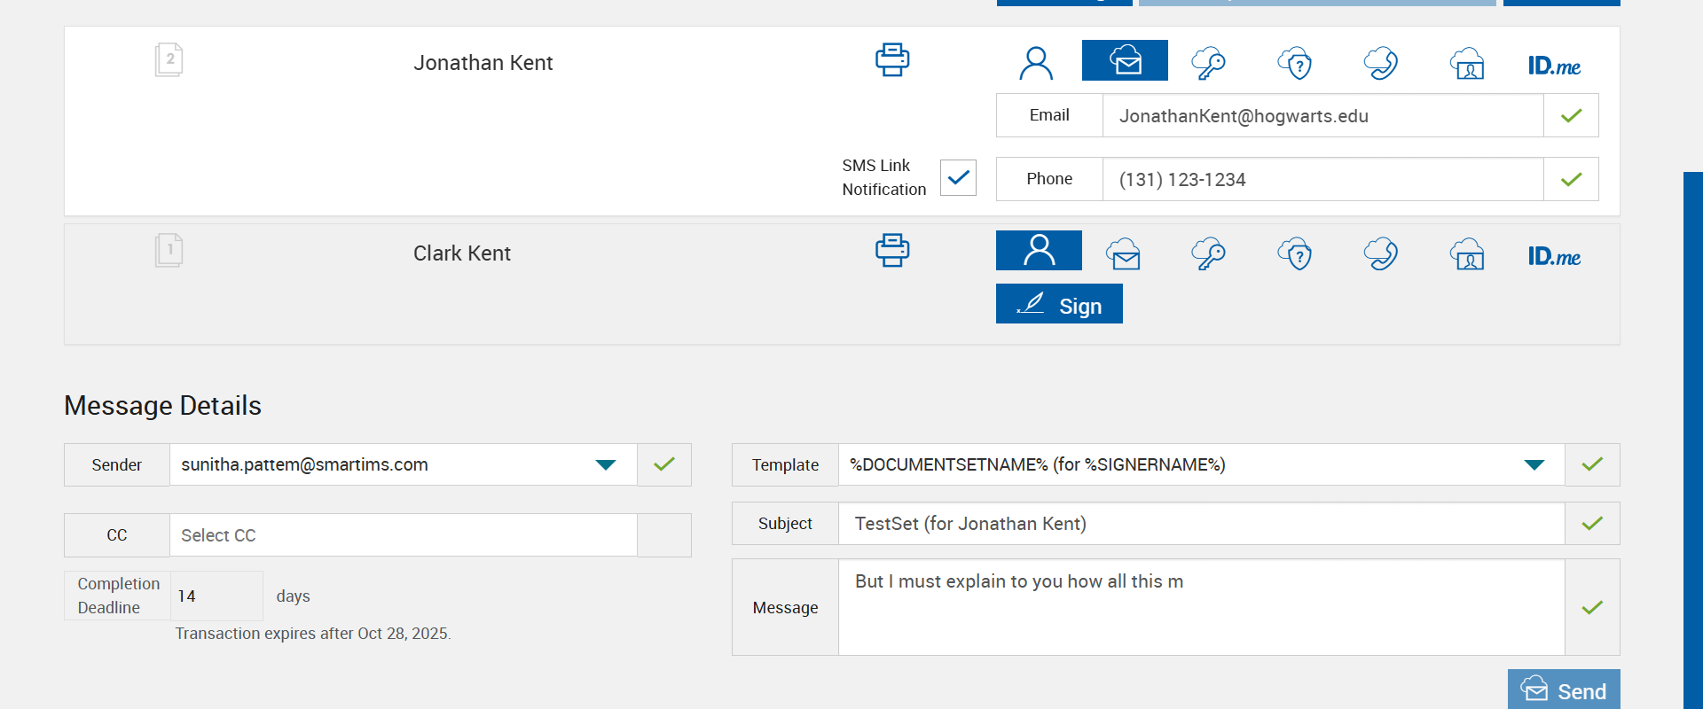Edit the Subject text field
Image resolution: width=1703 pixels, height=709 pixels.
point(1201,524)
